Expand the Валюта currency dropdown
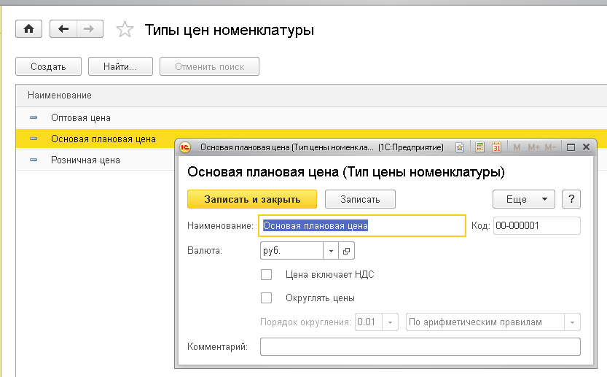Screen dimensions: 607x377 pyautogui.click(x=331, y=251)
